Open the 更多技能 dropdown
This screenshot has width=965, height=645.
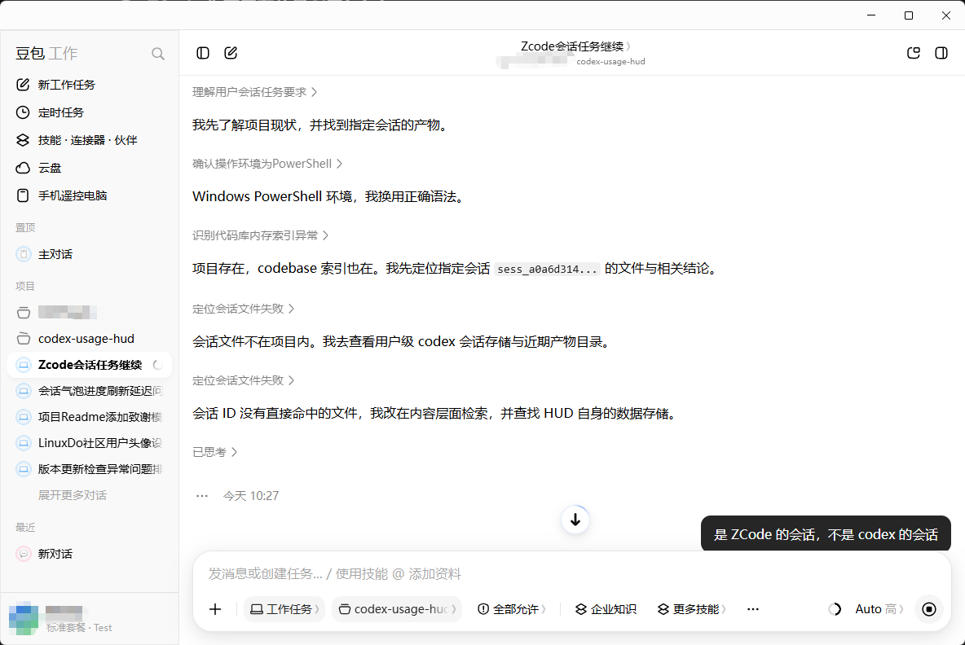coord(692,609)
